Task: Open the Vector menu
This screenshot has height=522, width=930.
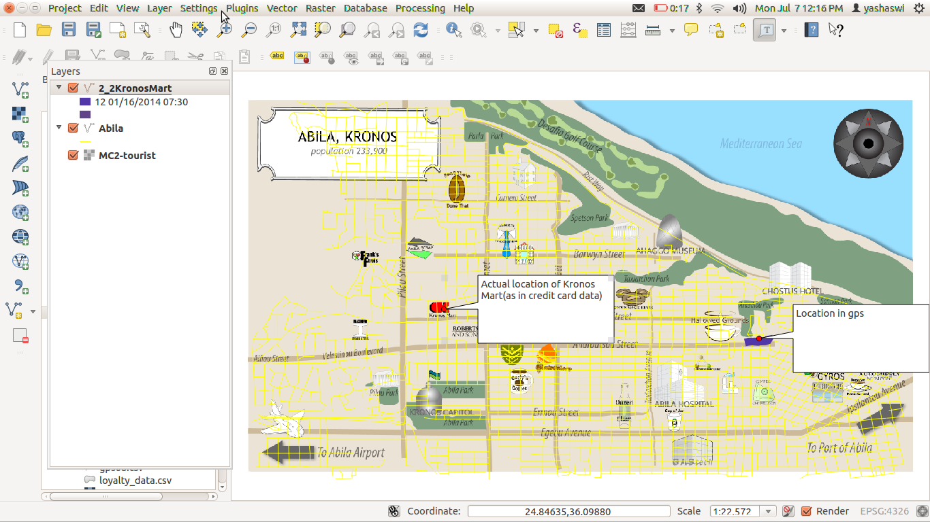Action: click(x=282, y=8)
